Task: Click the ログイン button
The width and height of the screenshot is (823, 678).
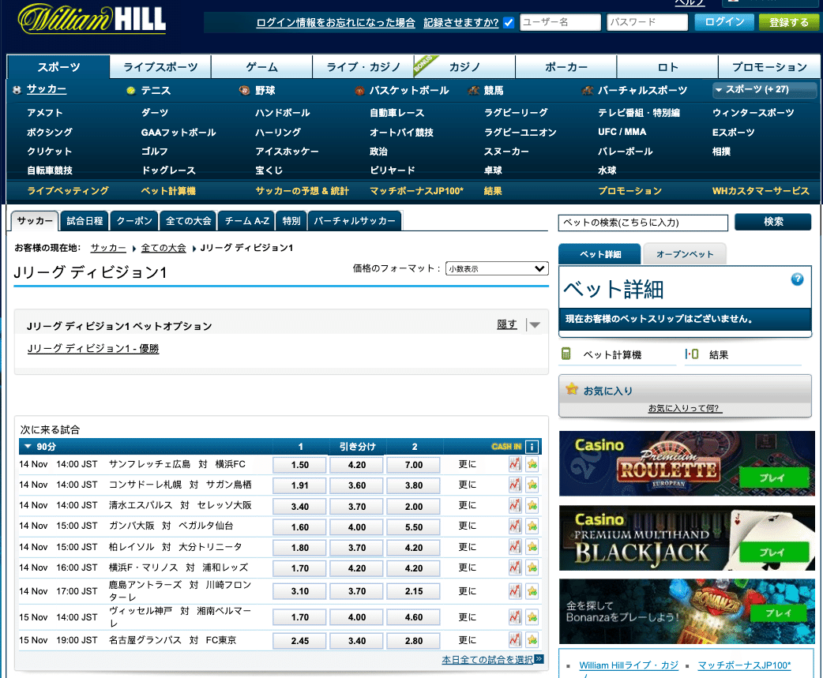Action: (724, 22)
